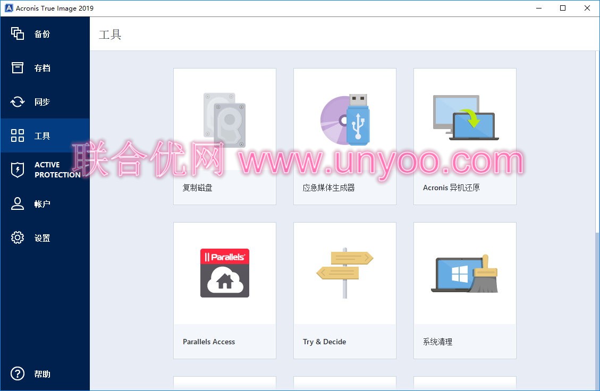The height and width of the screenshot is (391, 600).
Task: Open the 帮助 sidebar label
Action: point(42,374)
